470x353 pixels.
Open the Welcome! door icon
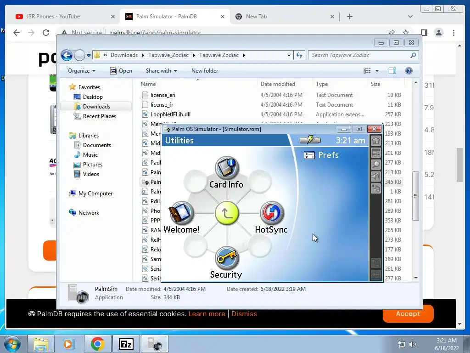click(x=181, y=213)
